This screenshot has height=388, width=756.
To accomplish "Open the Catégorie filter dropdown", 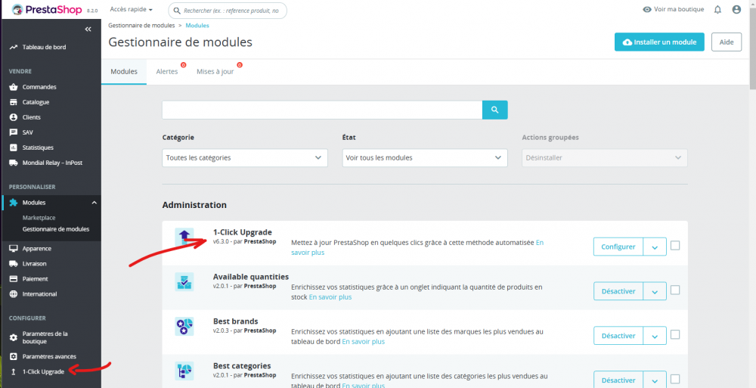I will coord(245,158).
